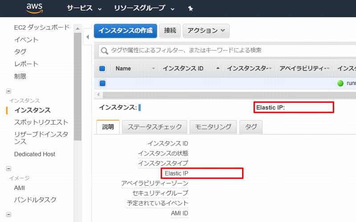
Task: Switch to the タグ details tab
Action: tap(251, 127)
